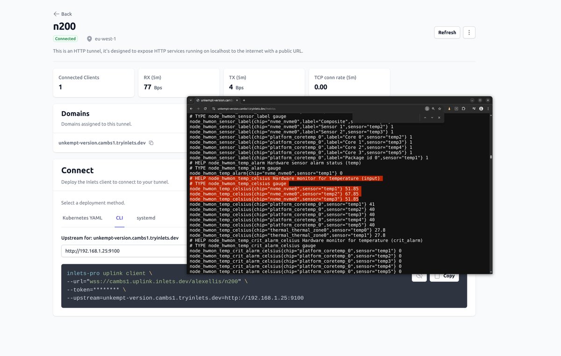Open the browser profile avatar

pos(481,108)
